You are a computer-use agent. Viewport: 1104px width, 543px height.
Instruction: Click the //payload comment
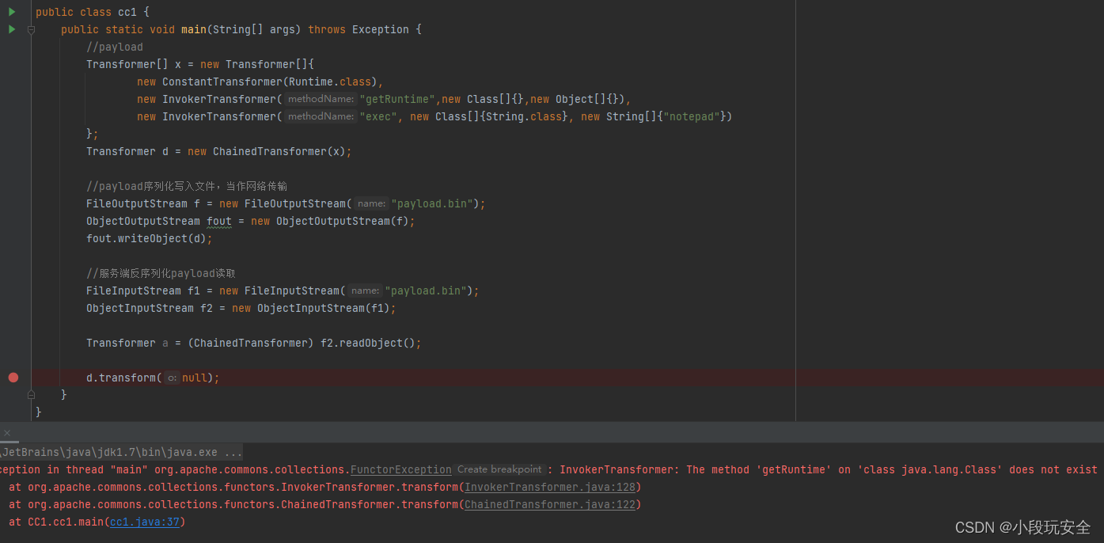point(115,47)
